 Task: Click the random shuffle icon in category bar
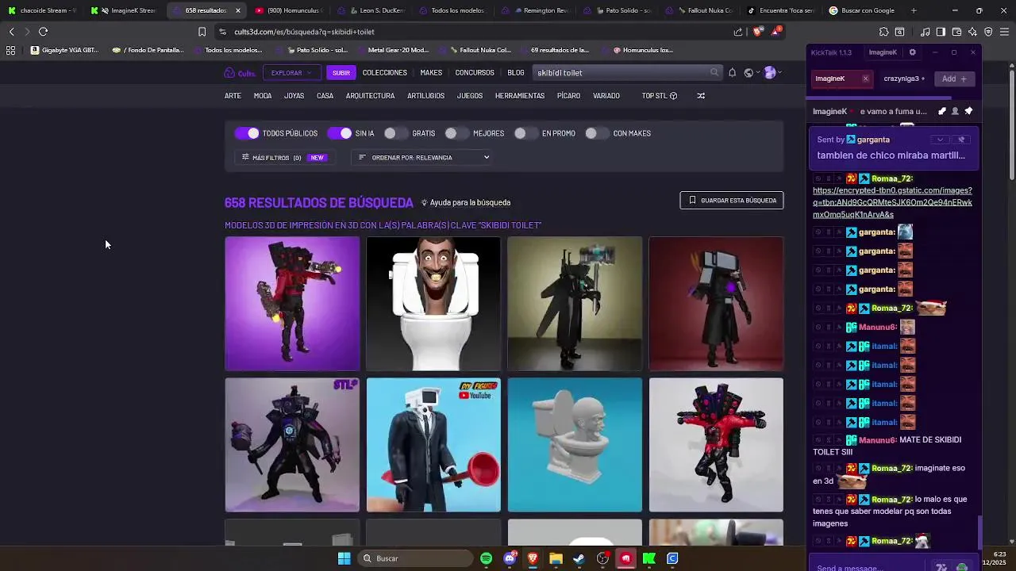tap(700, 96)
